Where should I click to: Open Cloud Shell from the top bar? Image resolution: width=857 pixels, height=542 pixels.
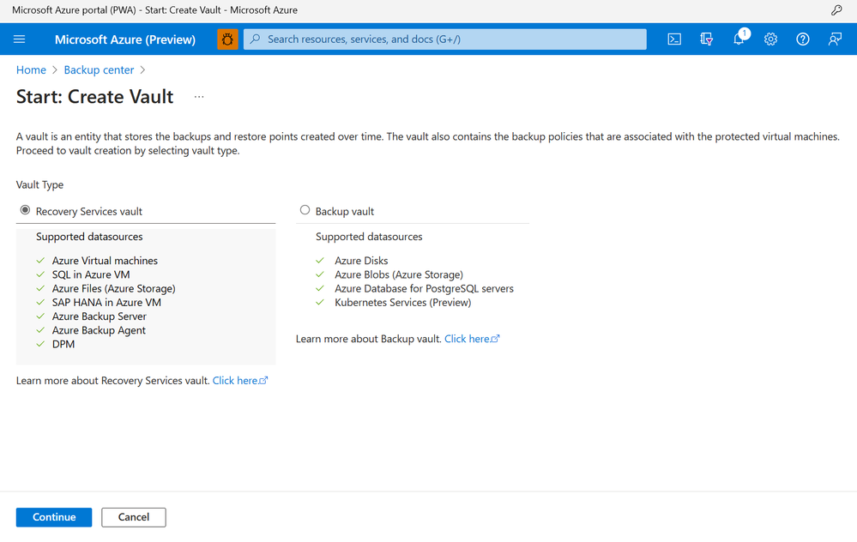[x=674, y=39]
